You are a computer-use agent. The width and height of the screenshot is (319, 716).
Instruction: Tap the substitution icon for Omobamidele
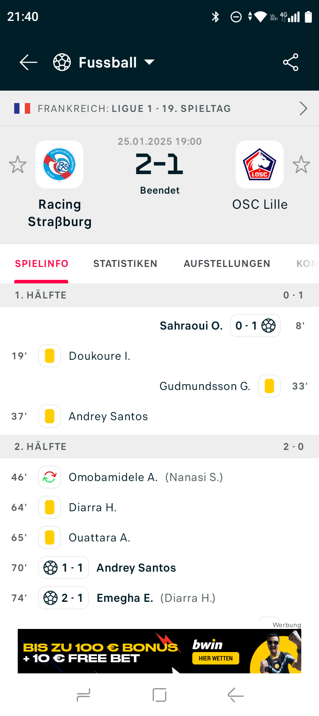pos(50,477)
